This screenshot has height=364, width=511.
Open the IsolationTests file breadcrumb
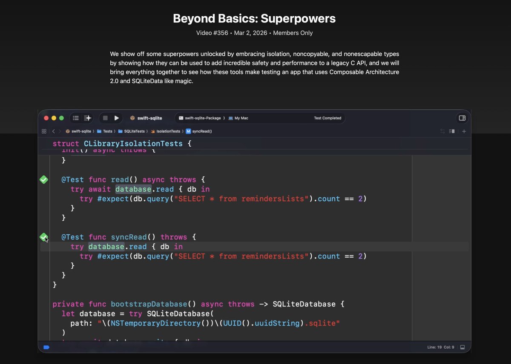click(x=166, y=131)
